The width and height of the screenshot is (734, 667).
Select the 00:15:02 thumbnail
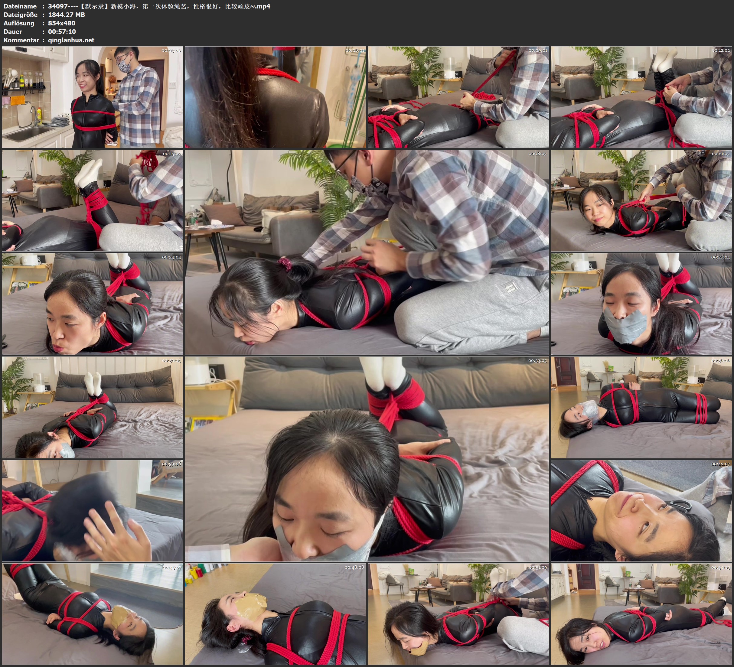tap(93, 200)
